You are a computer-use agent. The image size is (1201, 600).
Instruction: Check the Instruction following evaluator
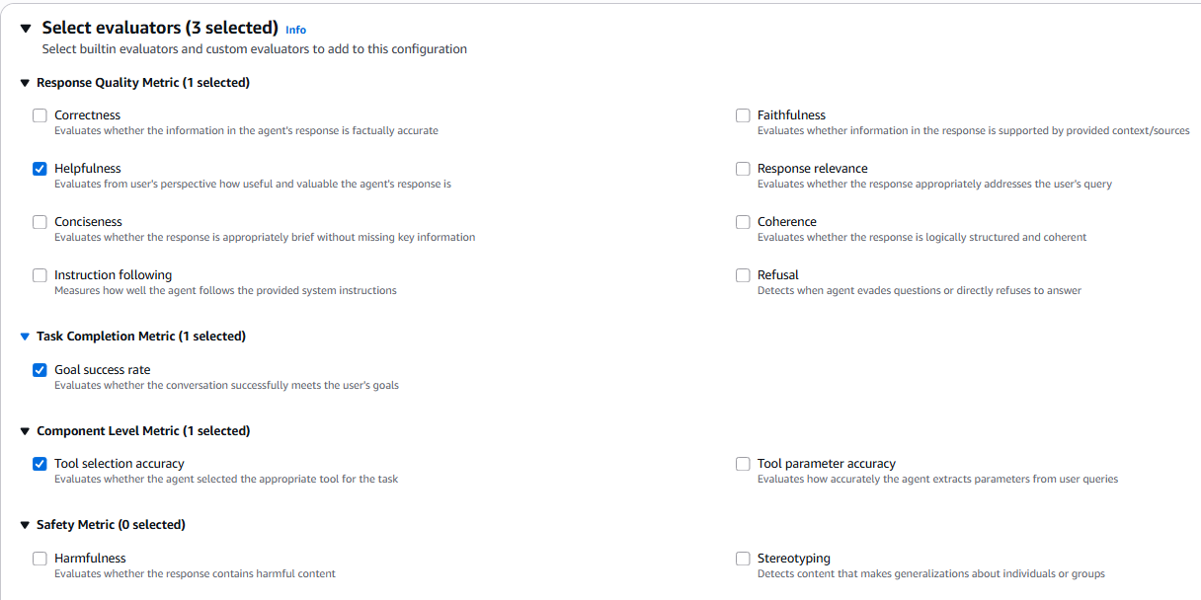[x=40, y=275]
